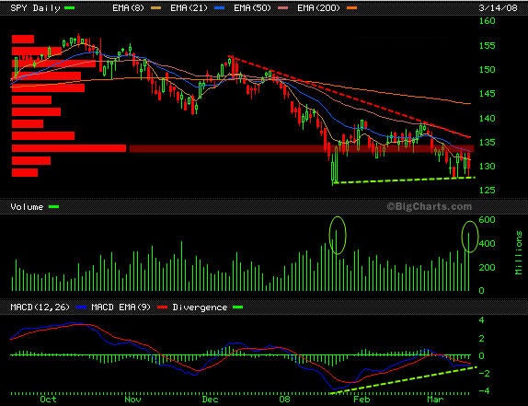This screenshot has height=406, width=528.
Task: Click the circled January volume spike
Action: (337, 235)
